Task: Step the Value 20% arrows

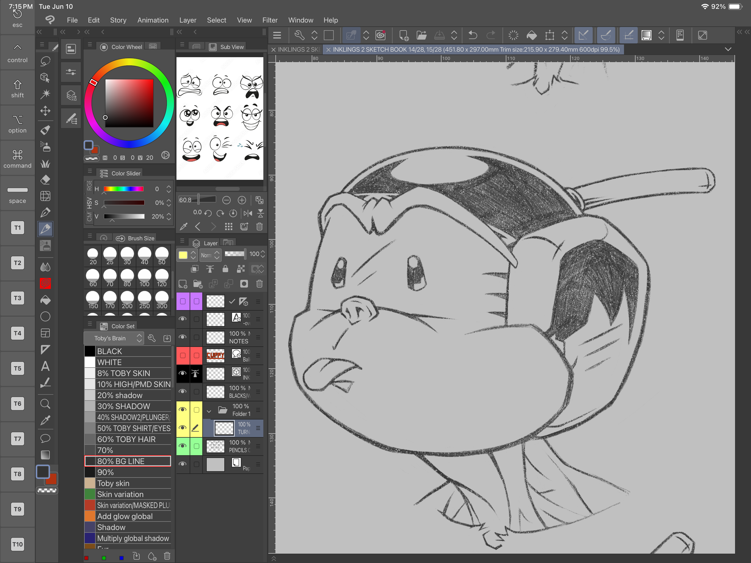Action: pyautogui.click(x=169, y=217)
